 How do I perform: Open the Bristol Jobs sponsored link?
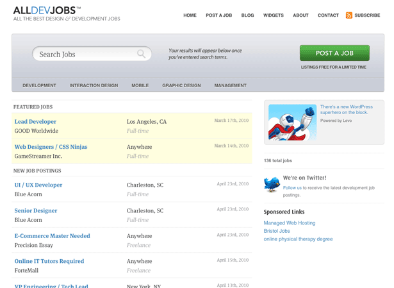tap(277, 231)
